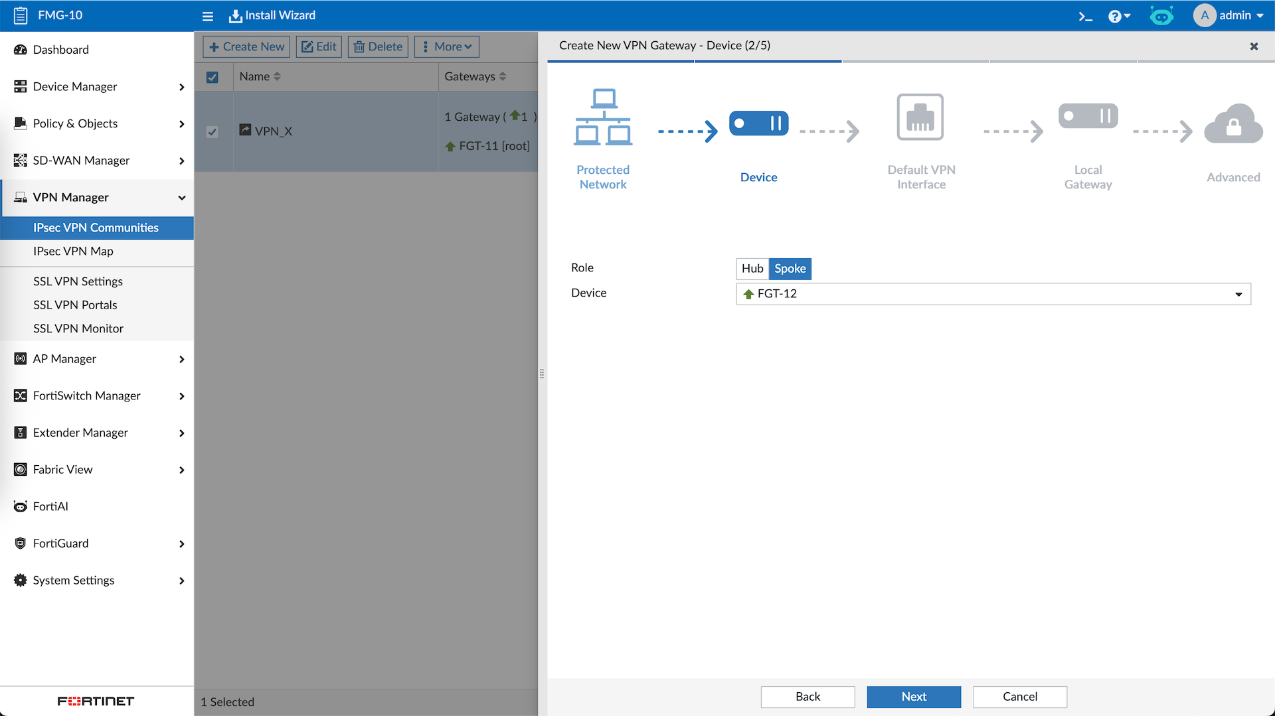This screenshot has width=1275, height=716.
Task: Open the FortiAI robot assistant icon
Action: [x=1161, y=16]
